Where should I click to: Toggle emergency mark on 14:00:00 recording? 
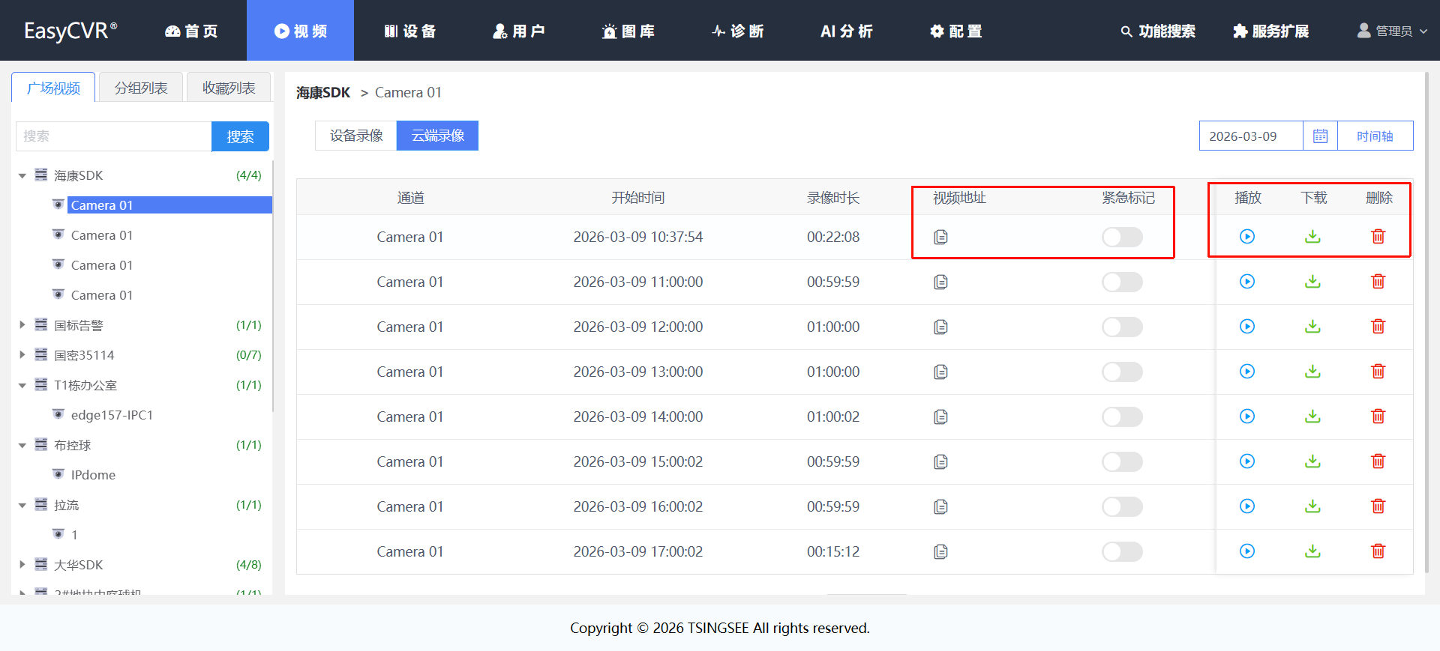(x=1121, y=417)
